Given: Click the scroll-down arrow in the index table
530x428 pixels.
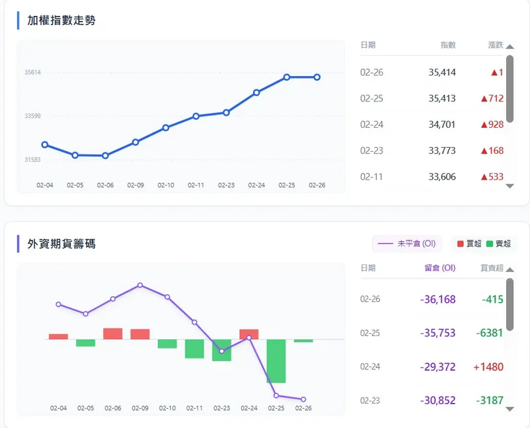Looking at the screenshot, I should pos(509,186).
